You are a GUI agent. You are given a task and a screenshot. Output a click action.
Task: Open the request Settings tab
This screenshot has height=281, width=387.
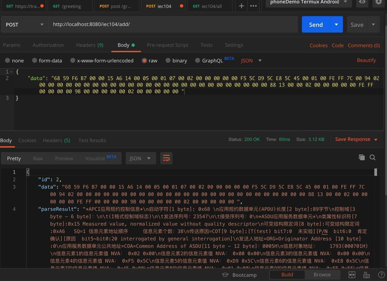234,45
